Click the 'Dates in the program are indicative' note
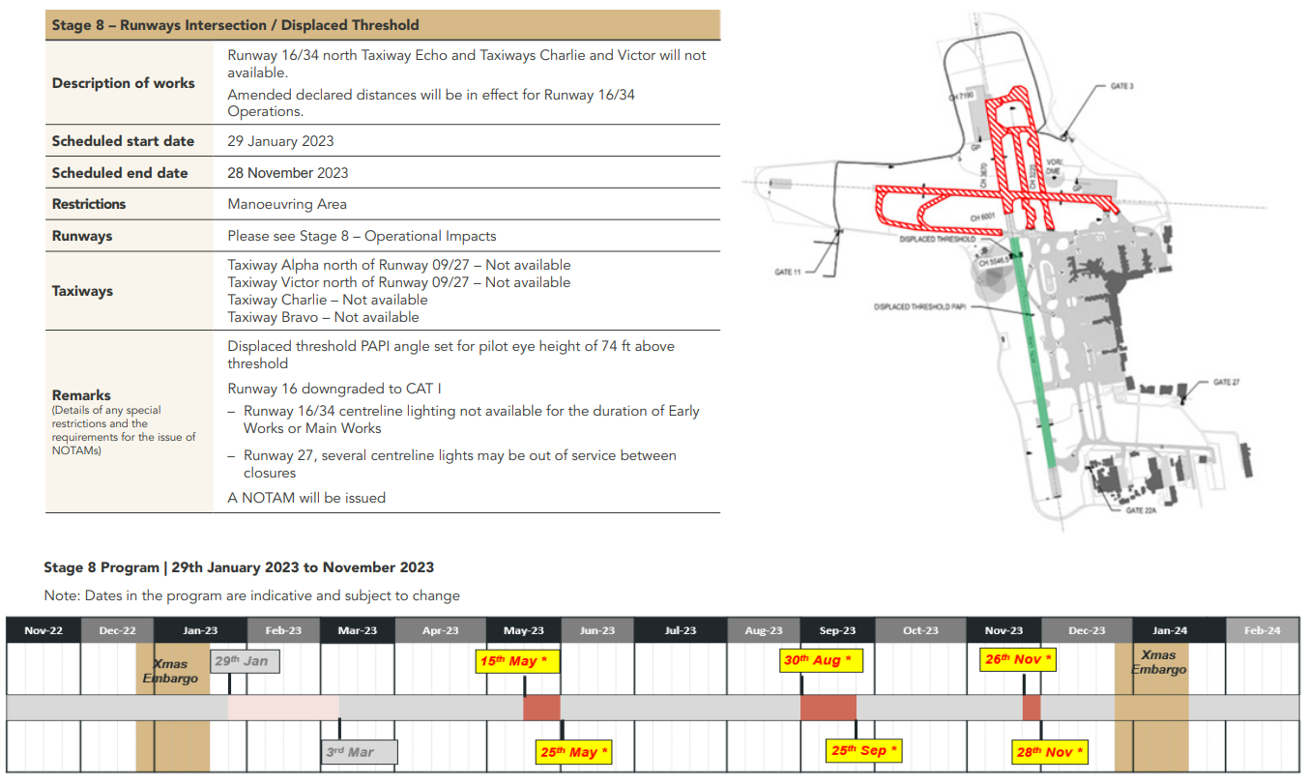 [252, 596]
